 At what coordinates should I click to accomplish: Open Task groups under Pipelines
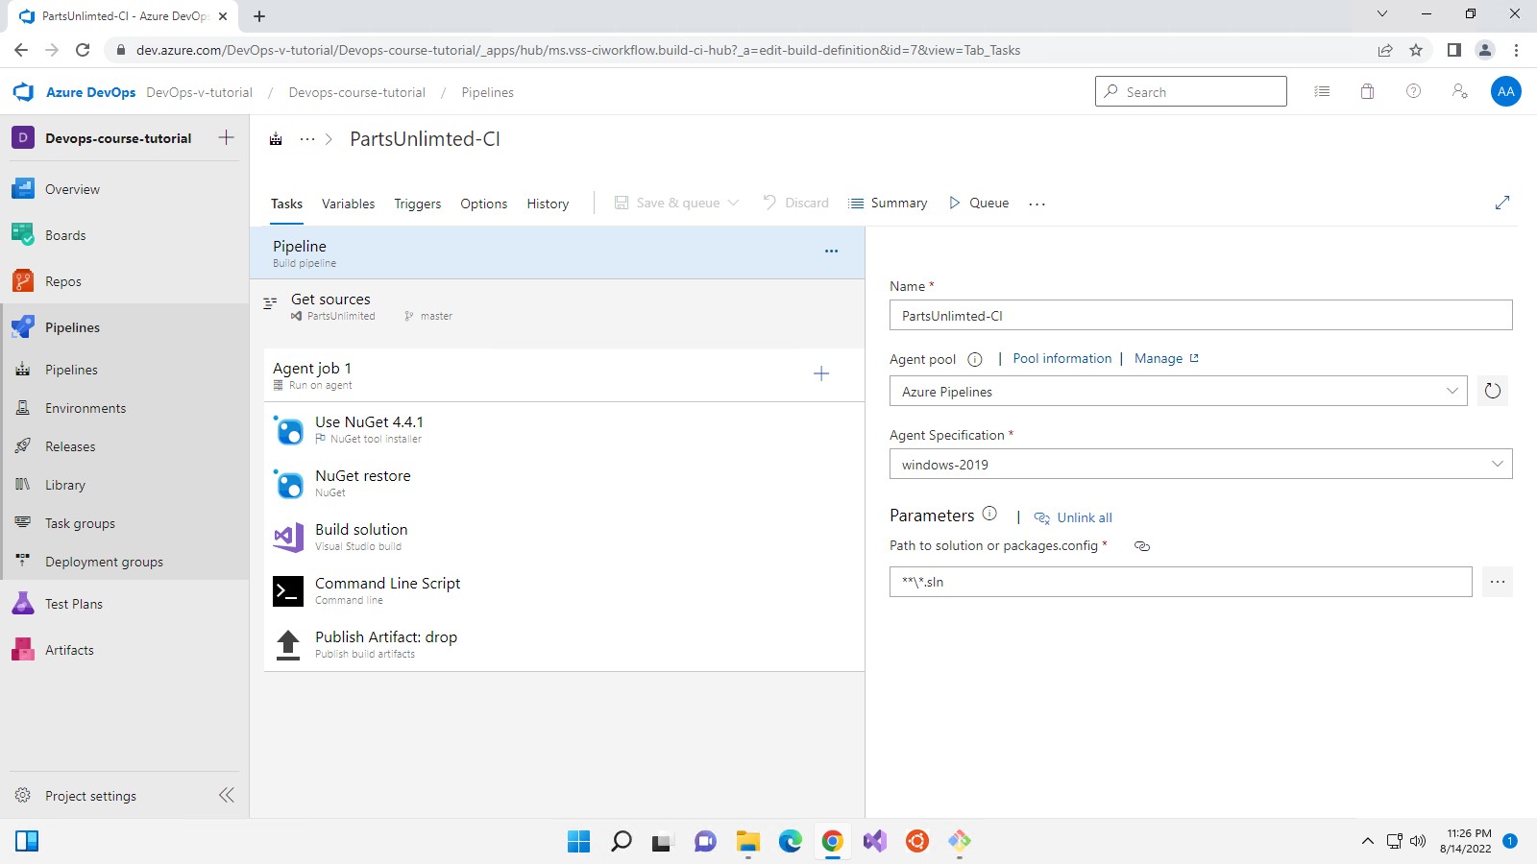pos(125,523)
